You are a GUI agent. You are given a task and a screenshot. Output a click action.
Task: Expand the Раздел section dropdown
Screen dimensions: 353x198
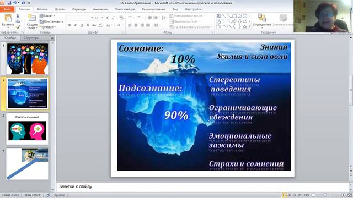[x=48, y=27]
